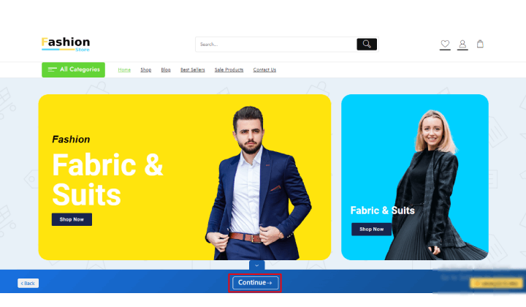This screenshot has width=526, height=307.
Task: Expand the All Categories menu
Action: (73, 69)
